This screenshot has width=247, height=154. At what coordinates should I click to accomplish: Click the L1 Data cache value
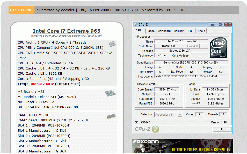pyautogui.click(x=215, y=89)
